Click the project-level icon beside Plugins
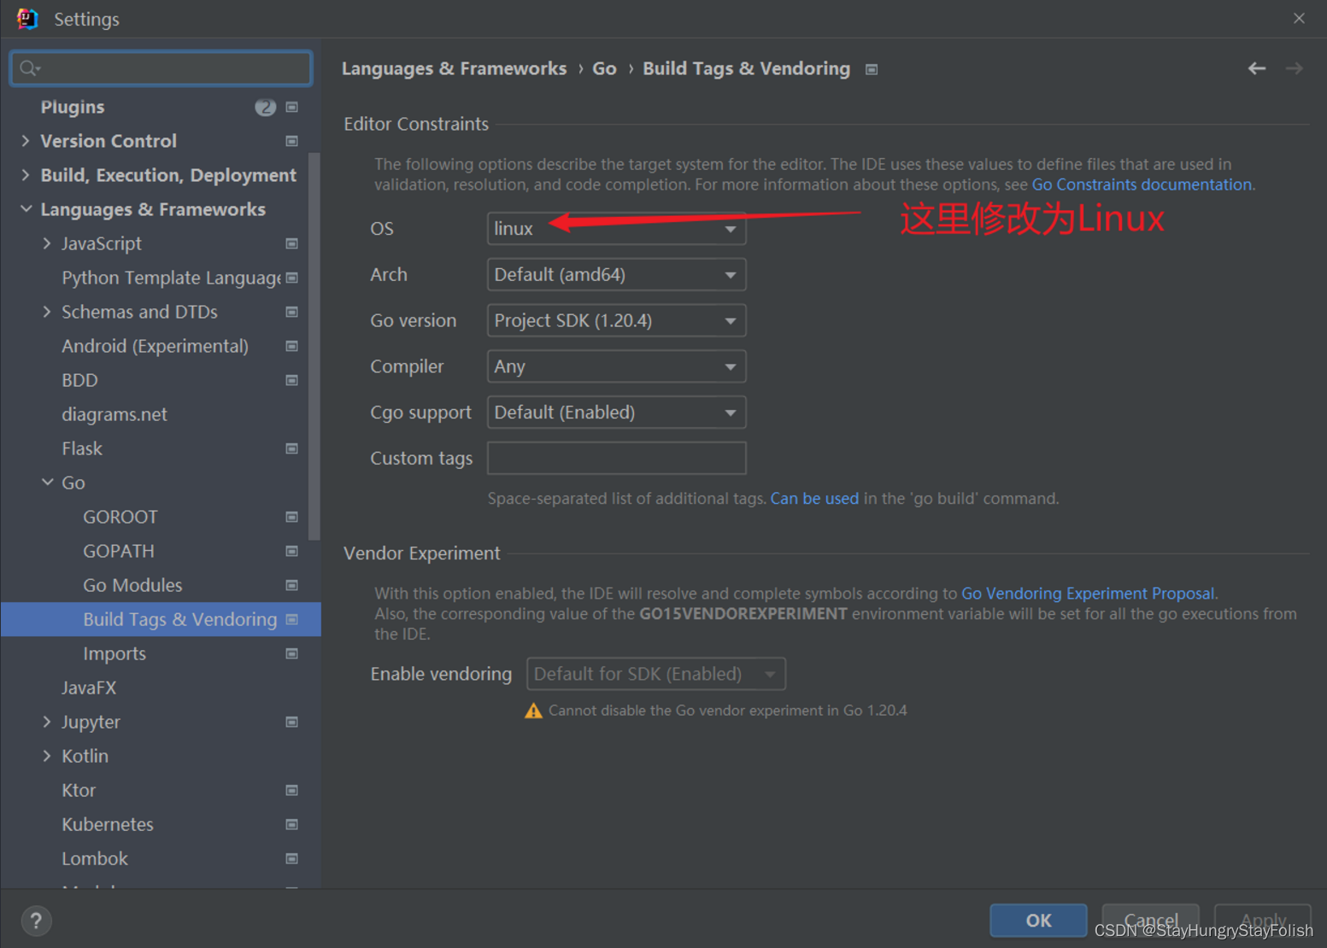Viewport: 1327px width, 948px height. pos(291,107)
